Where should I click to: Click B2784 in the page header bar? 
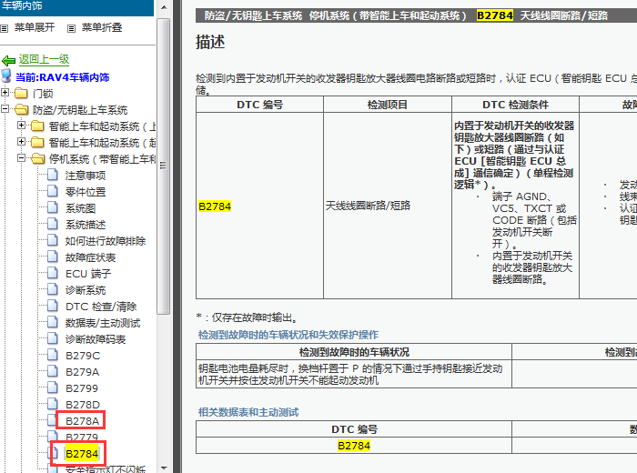(x=495, y=15)
